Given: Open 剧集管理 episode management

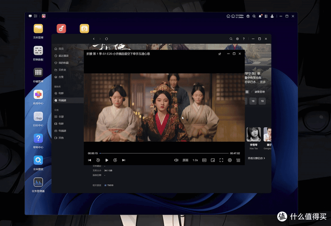Looking at the screenshot, I should 260,92.
